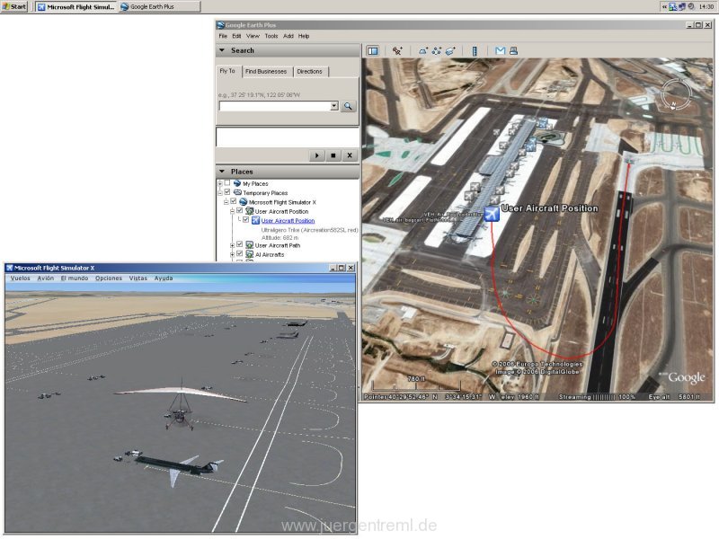
Task: Click the AI Aircrafts network link icon
Action: [x=250, y=254]
